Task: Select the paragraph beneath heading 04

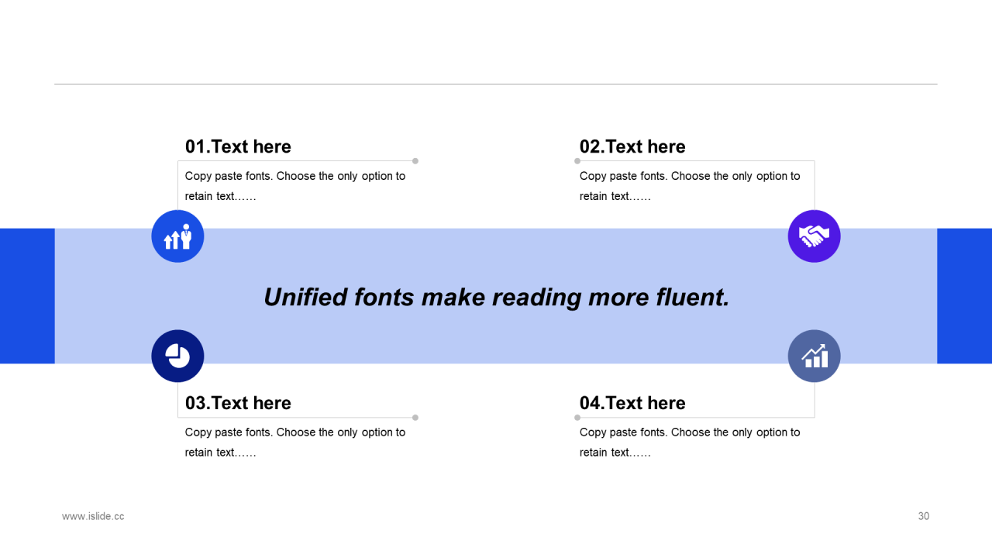Action: tap(689, 442)
